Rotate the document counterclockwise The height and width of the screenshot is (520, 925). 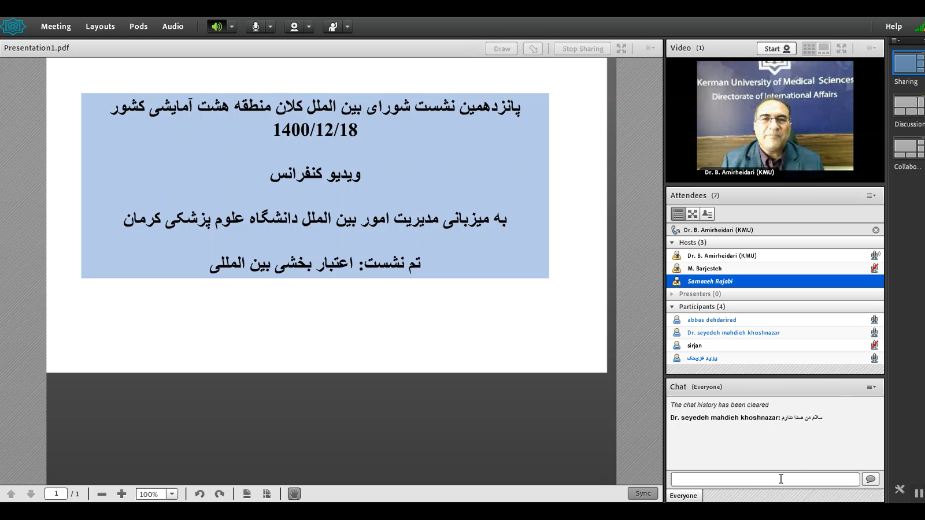click(x=199, y=494)
